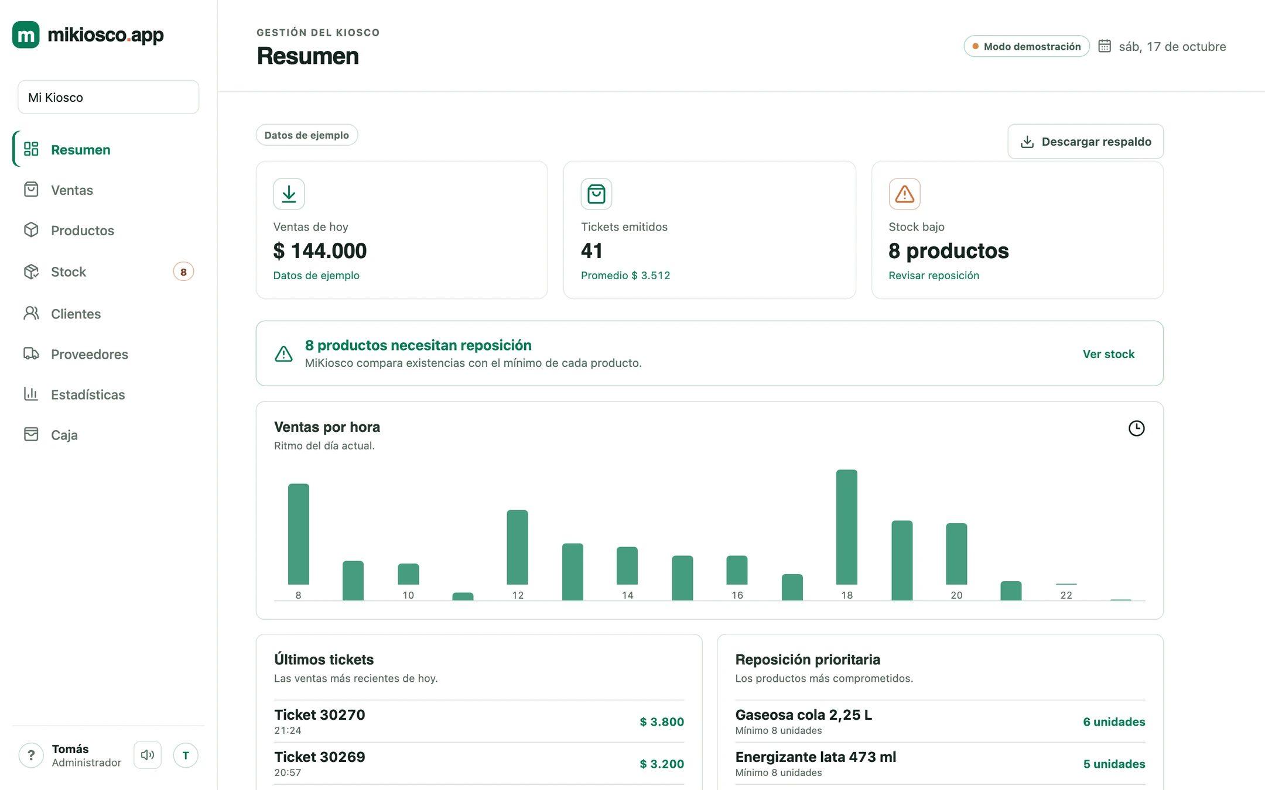The image size is (1265, 790).
Task: Click the $ 3.800 ticket amount
Action: point(662,722)
